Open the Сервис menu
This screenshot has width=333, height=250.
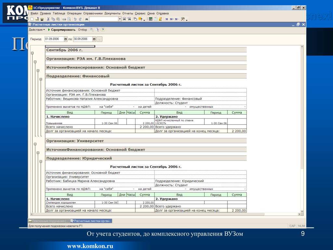tap(140, 13)
